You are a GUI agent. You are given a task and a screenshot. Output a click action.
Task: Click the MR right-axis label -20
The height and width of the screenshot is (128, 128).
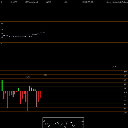[125, 97]
